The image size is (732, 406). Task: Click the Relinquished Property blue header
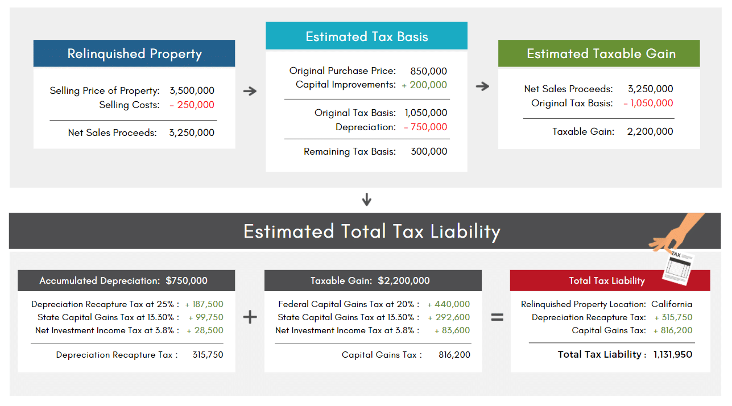coord(134,53)
